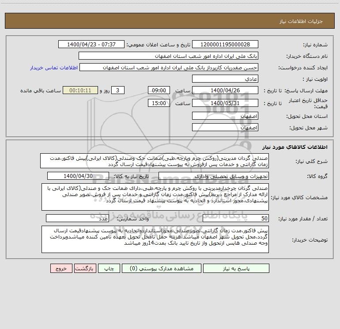The width and height of the screenshot is (340, 329).
Task: Click the پاسخ به نیاز button
Action: tap(236, 268)
